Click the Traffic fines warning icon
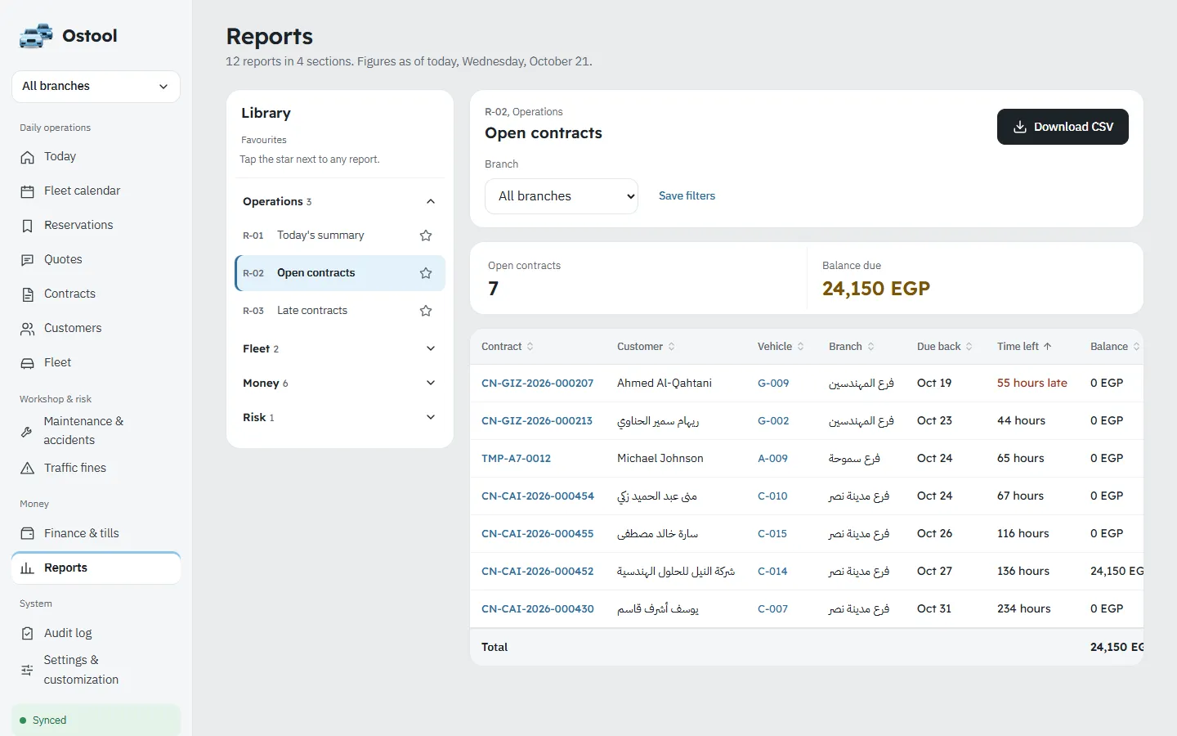Image resolution: width=1177 pixels, height=736 pixels. click(x=28, y=469)
